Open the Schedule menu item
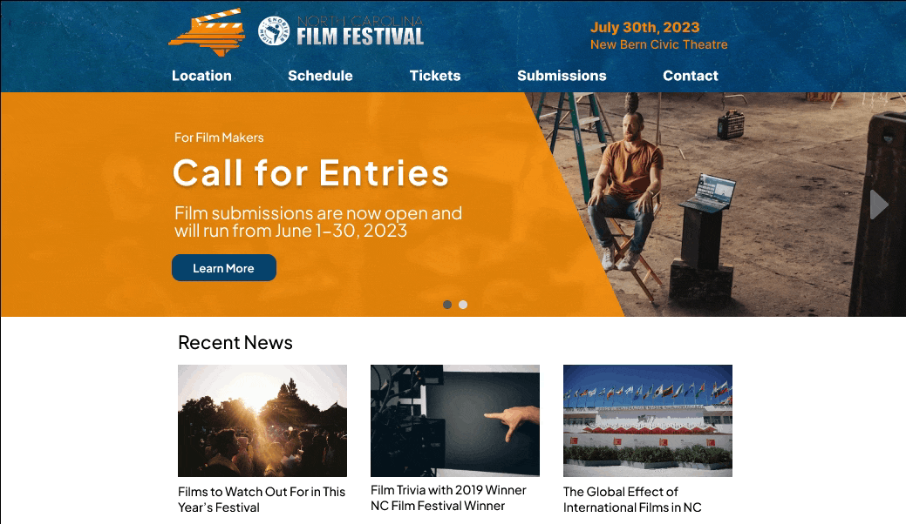 (320, 76)
